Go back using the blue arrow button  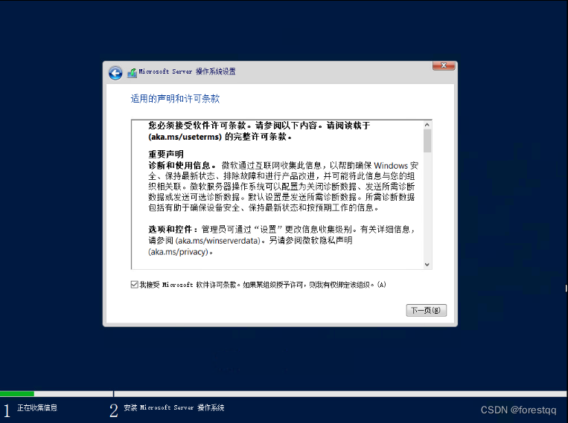115,73
